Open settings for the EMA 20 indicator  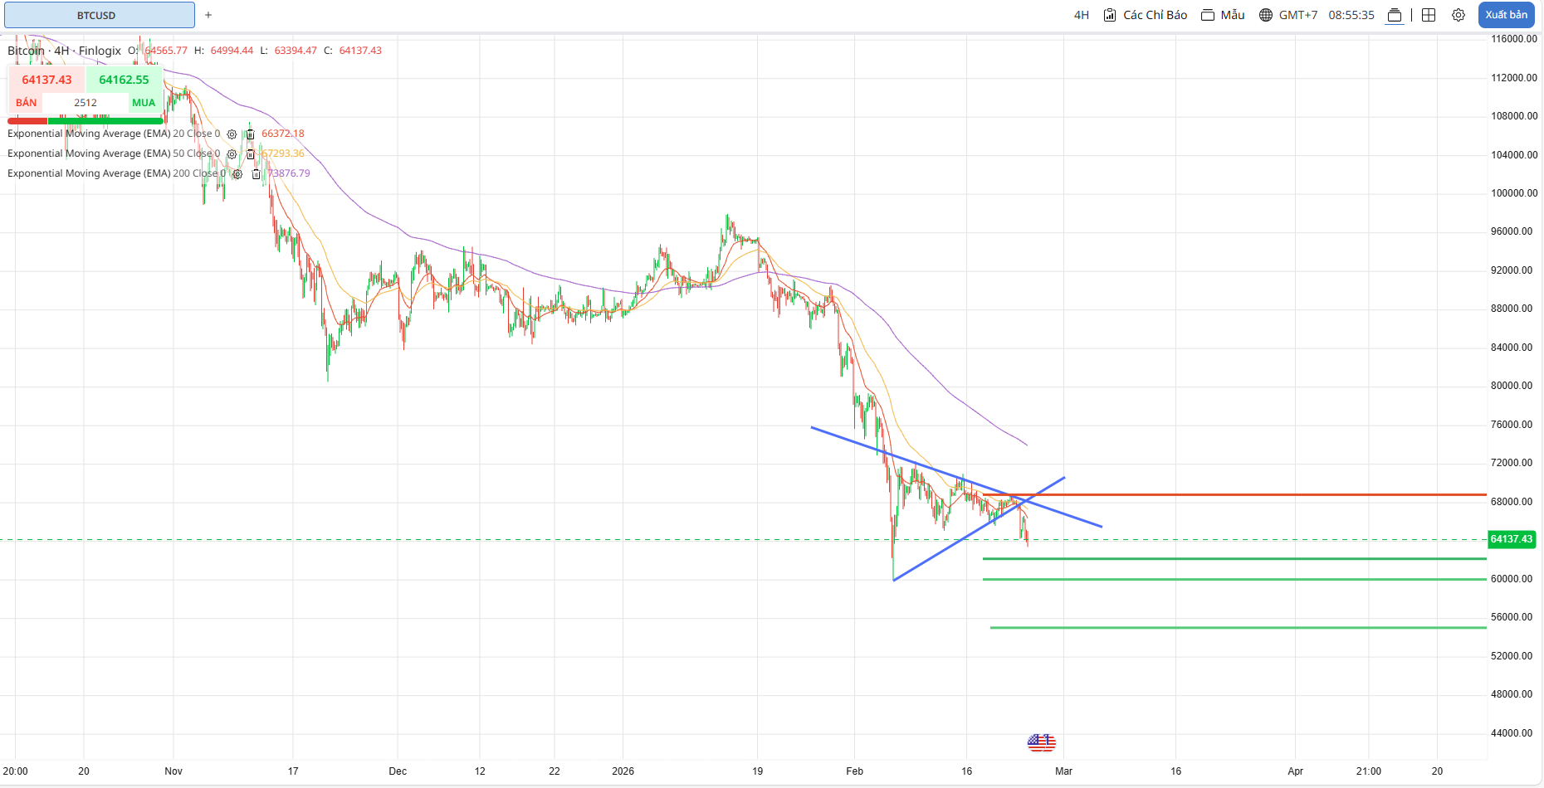point(232,134)
